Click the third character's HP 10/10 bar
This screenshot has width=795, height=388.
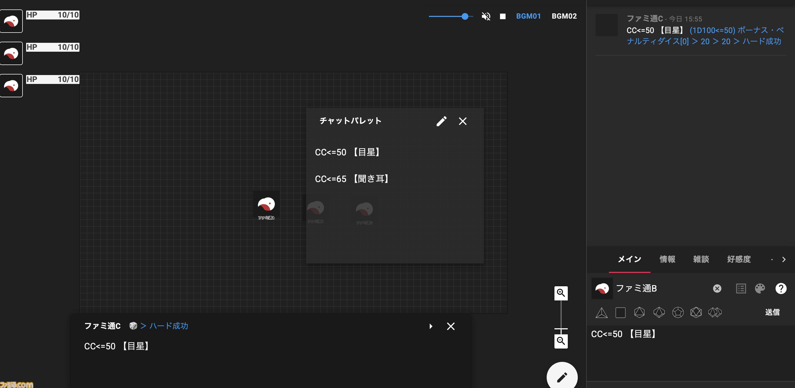(52, 79)
